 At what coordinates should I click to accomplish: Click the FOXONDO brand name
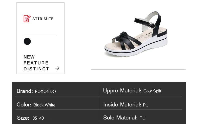[45, 91]
